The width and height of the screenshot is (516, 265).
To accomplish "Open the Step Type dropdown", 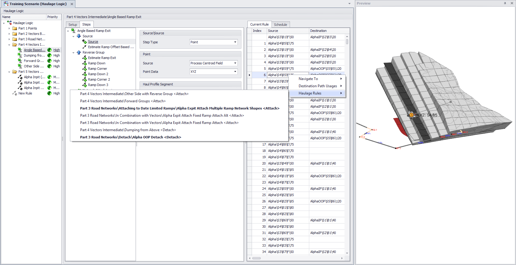I will [235, 42].
